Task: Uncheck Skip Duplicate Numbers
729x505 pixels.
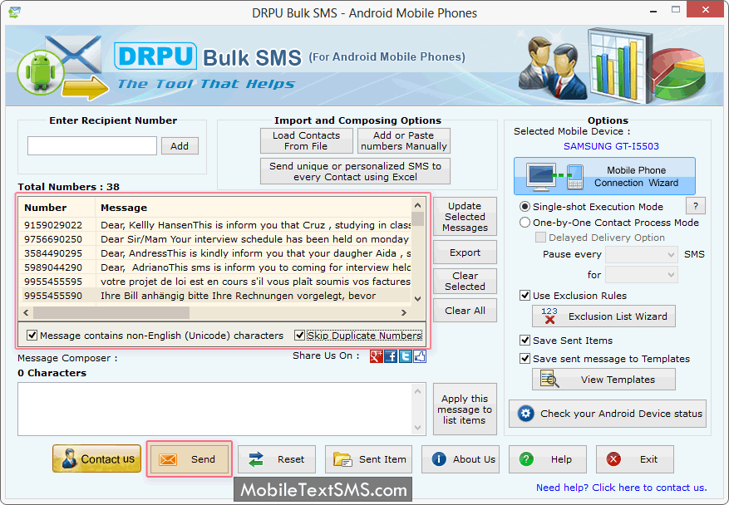Action: click(x=299, y=335)
